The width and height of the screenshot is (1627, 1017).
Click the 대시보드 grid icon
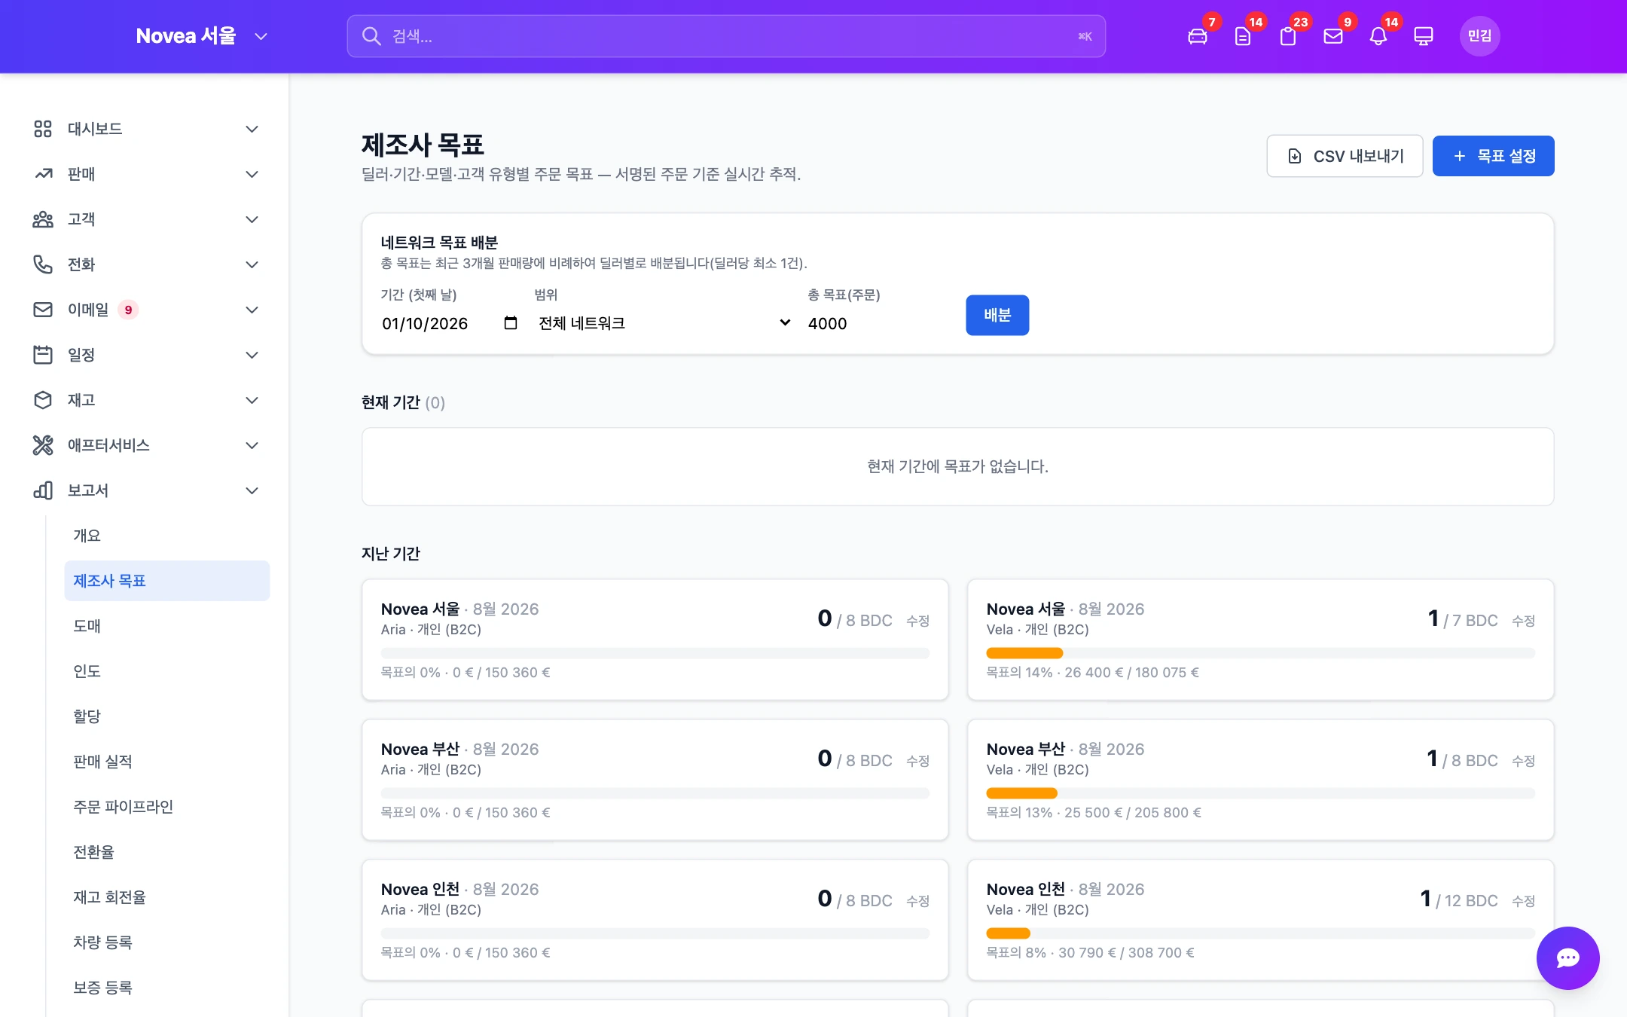43,129
